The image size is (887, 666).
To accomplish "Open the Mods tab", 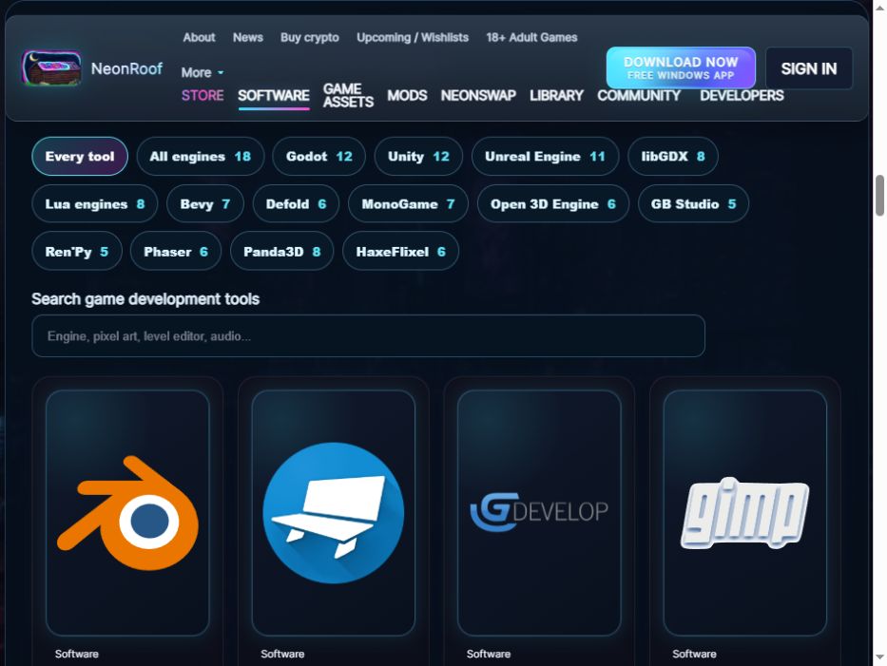I will 407,96.
